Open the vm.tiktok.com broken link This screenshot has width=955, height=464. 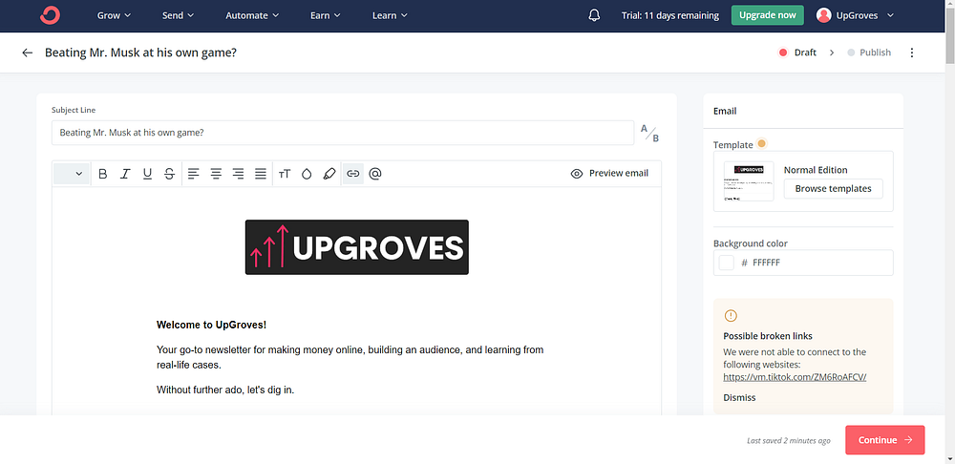tap(795, 377)
